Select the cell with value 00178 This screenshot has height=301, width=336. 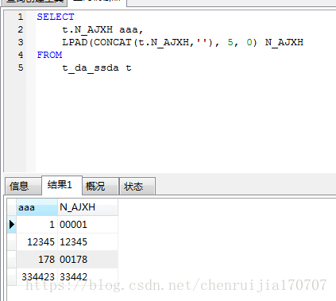click(87, 260)
